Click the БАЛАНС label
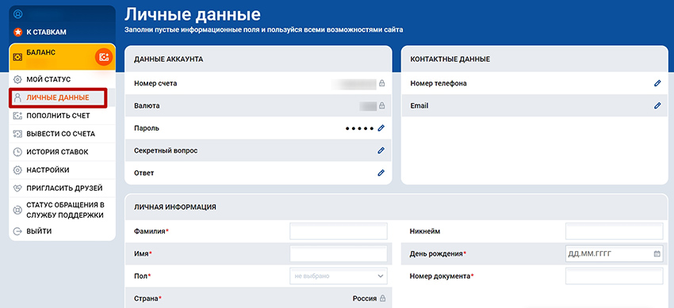The image size is (674, 308). 41,52
